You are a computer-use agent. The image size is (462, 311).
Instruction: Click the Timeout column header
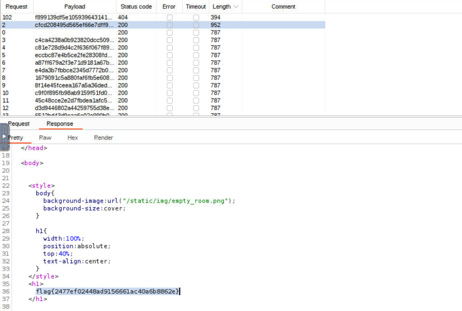click(x=196, y=7)
